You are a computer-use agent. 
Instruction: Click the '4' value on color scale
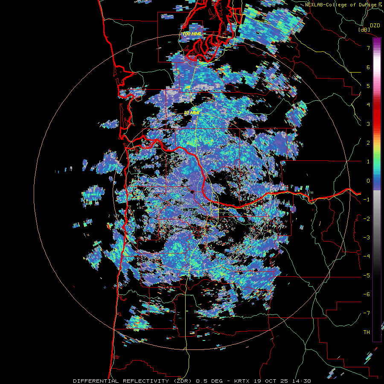click(x=368, y=105)
